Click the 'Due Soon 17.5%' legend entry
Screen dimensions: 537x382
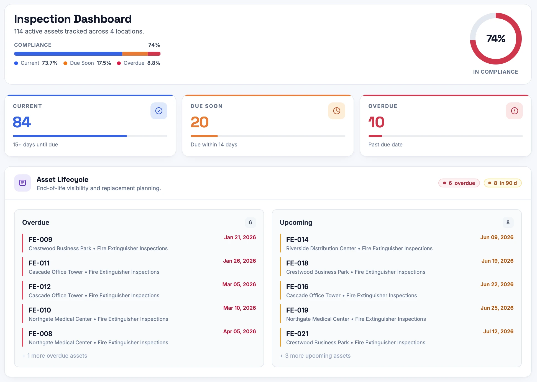(87, 63)
